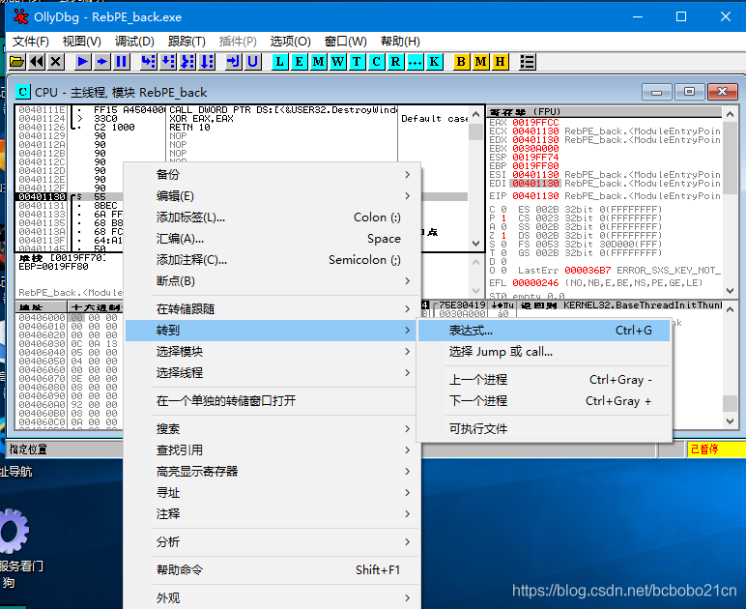Open the 视图(V) menu
This screenshot has width=746, height=609.
tap(82, 42)
